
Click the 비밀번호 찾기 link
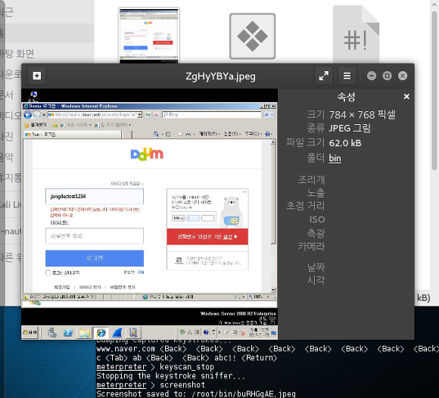pos(123,288)
